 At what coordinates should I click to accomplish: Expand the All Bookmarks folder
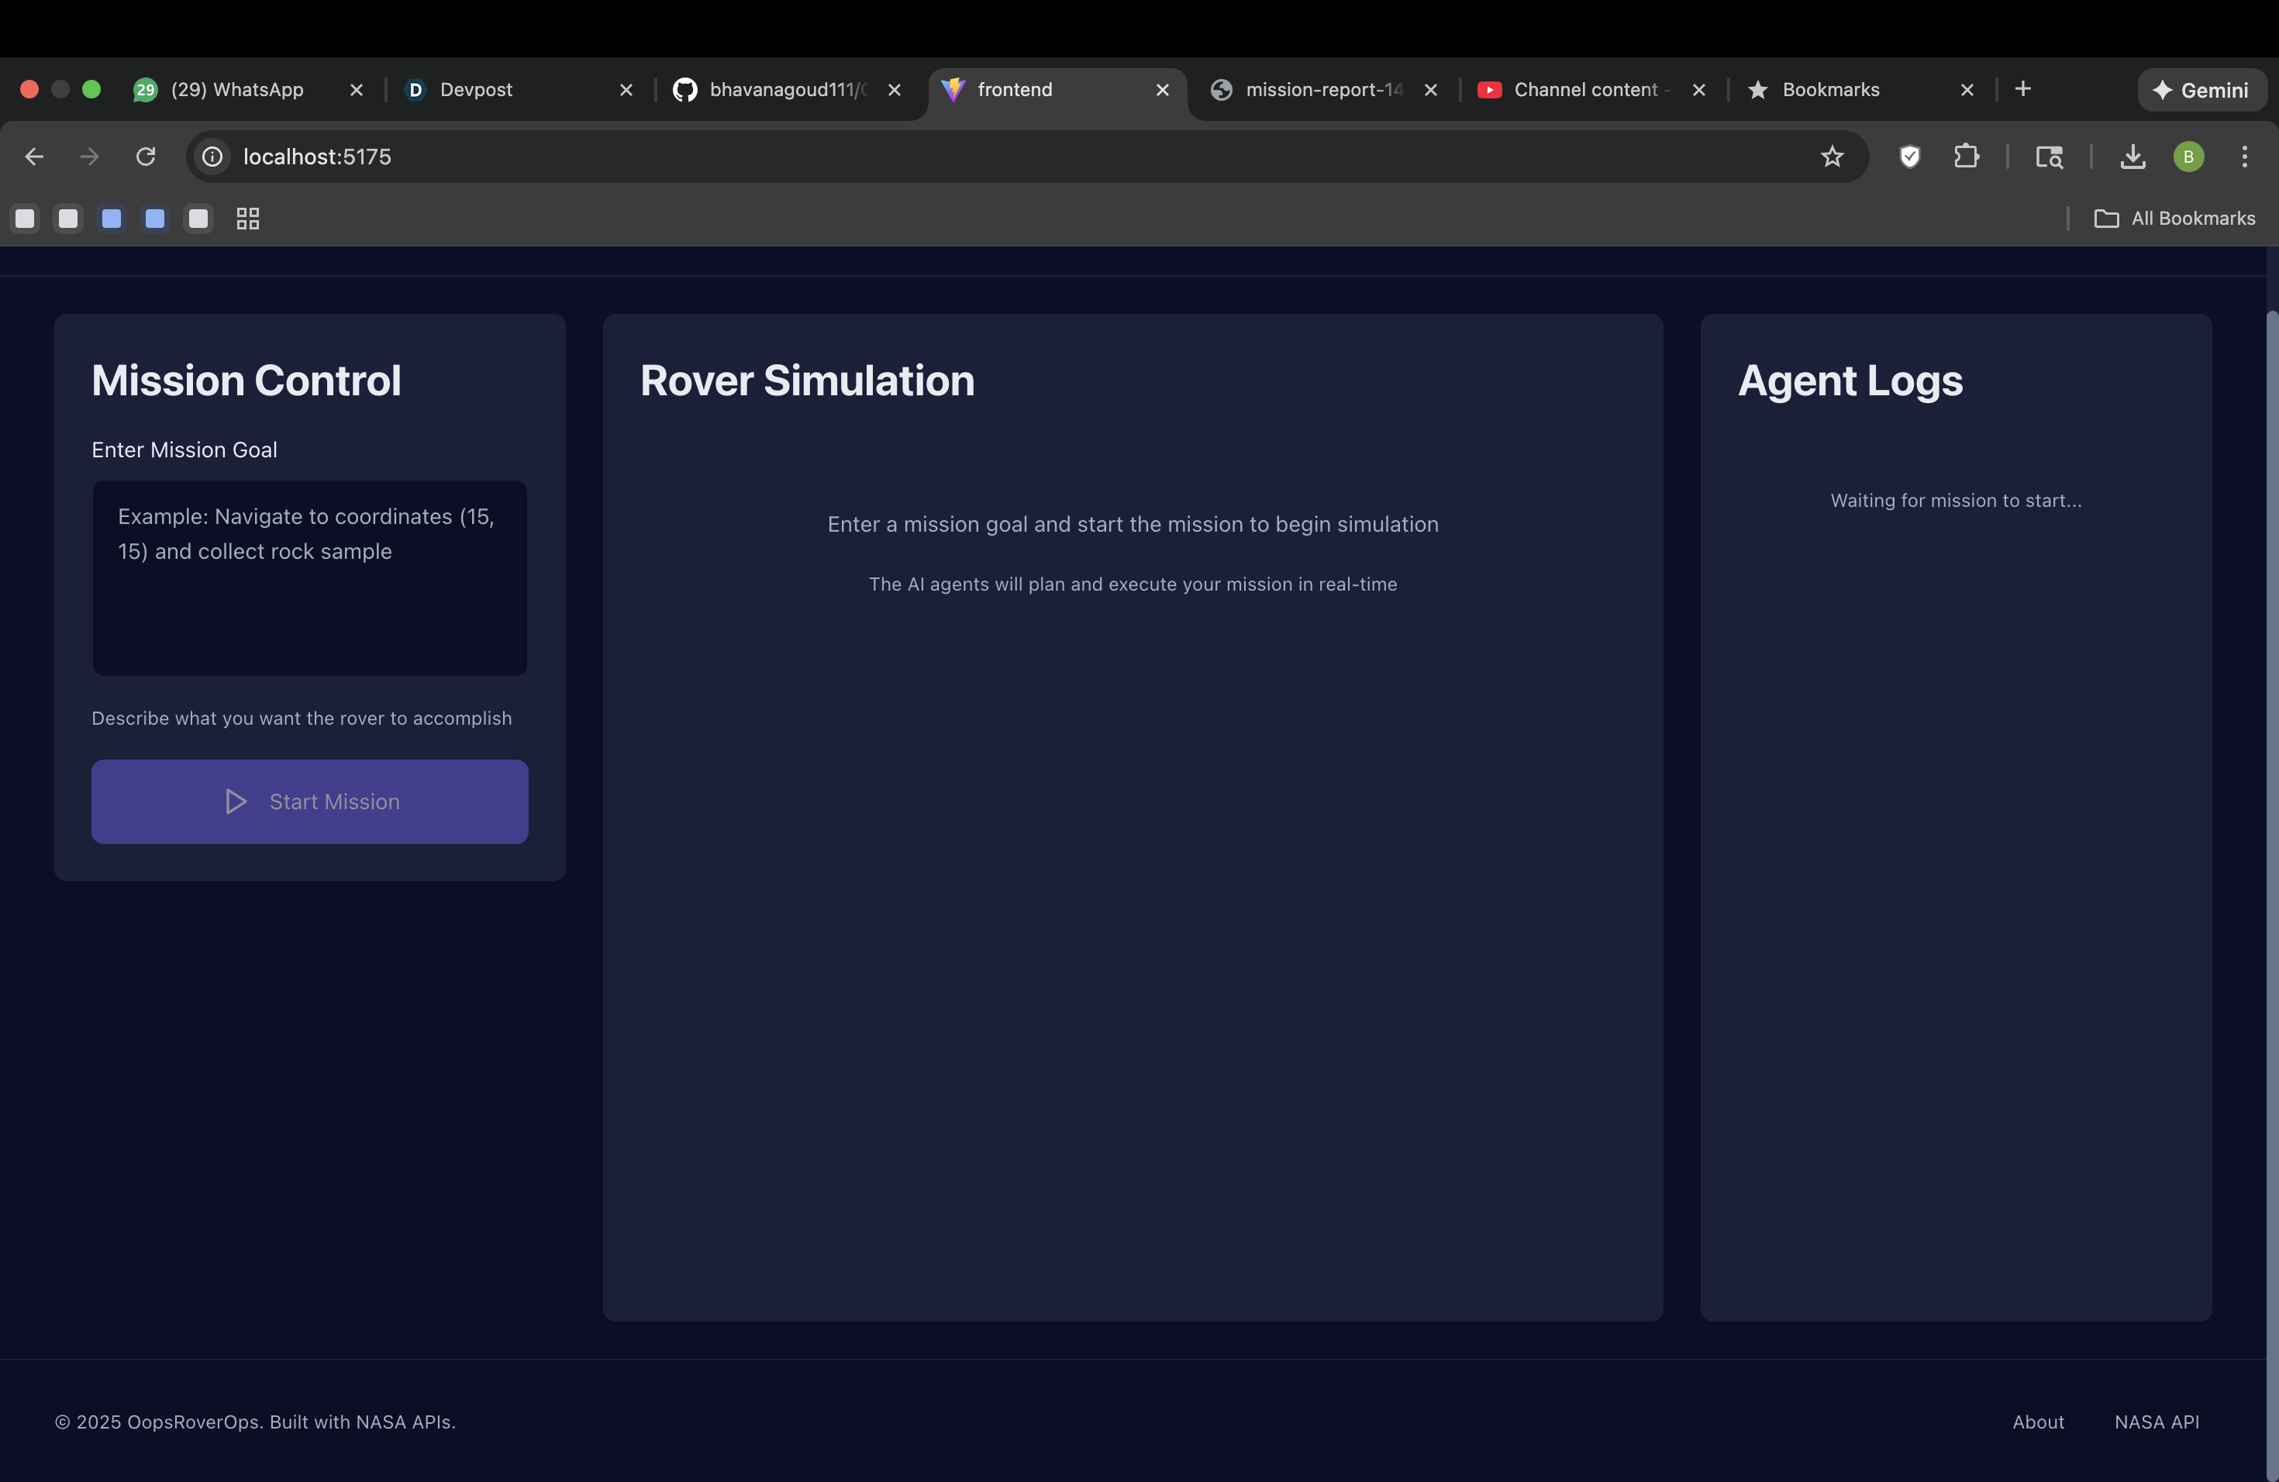[x=2174, y=219]
